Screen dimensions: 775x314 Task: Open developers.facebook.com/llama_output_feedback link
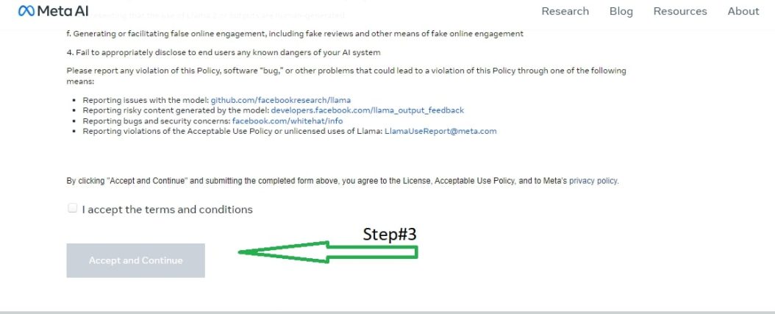click(x=367, y=110)
